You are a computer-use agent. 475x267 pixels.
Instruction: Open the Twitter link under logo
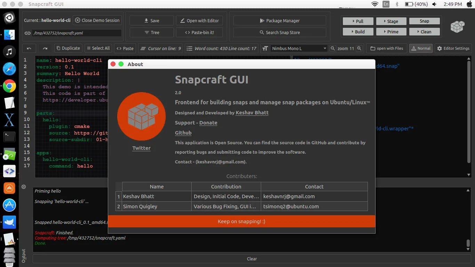click(x=142, y=148)
